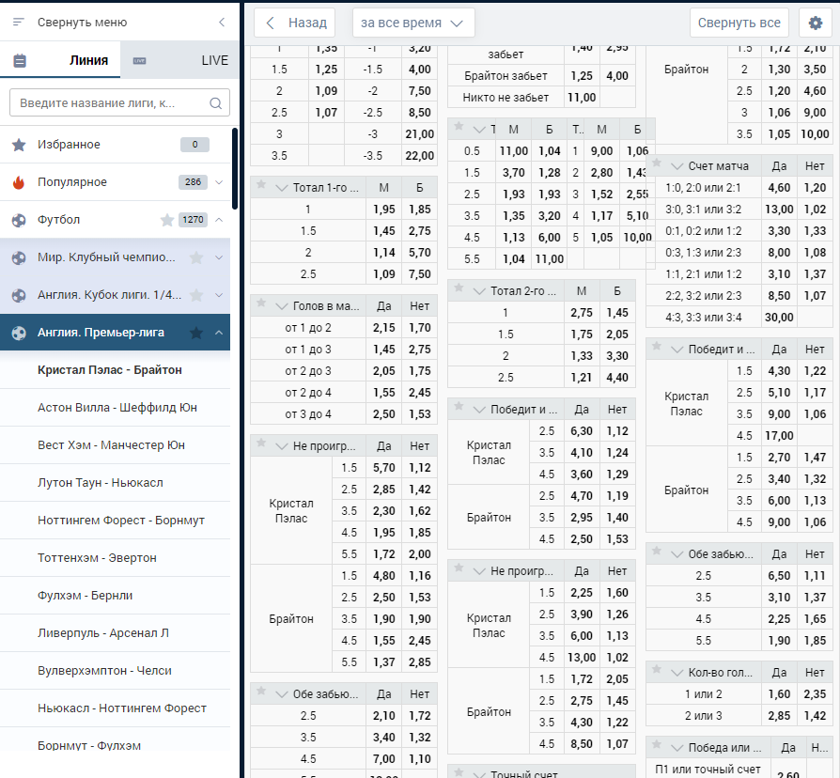840x778 pixels.
Task: Select Да odds 1,60 for 1 или 2
Action: pyautogui.click(x=779, y=694)
